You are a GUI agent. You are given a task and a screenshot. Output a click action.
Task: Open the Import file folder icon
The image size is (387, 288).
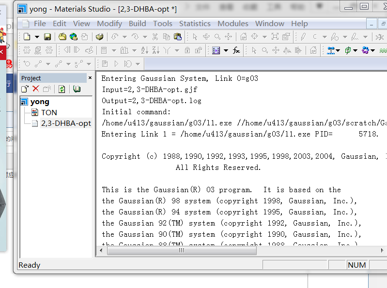click(x=62, y=37)
